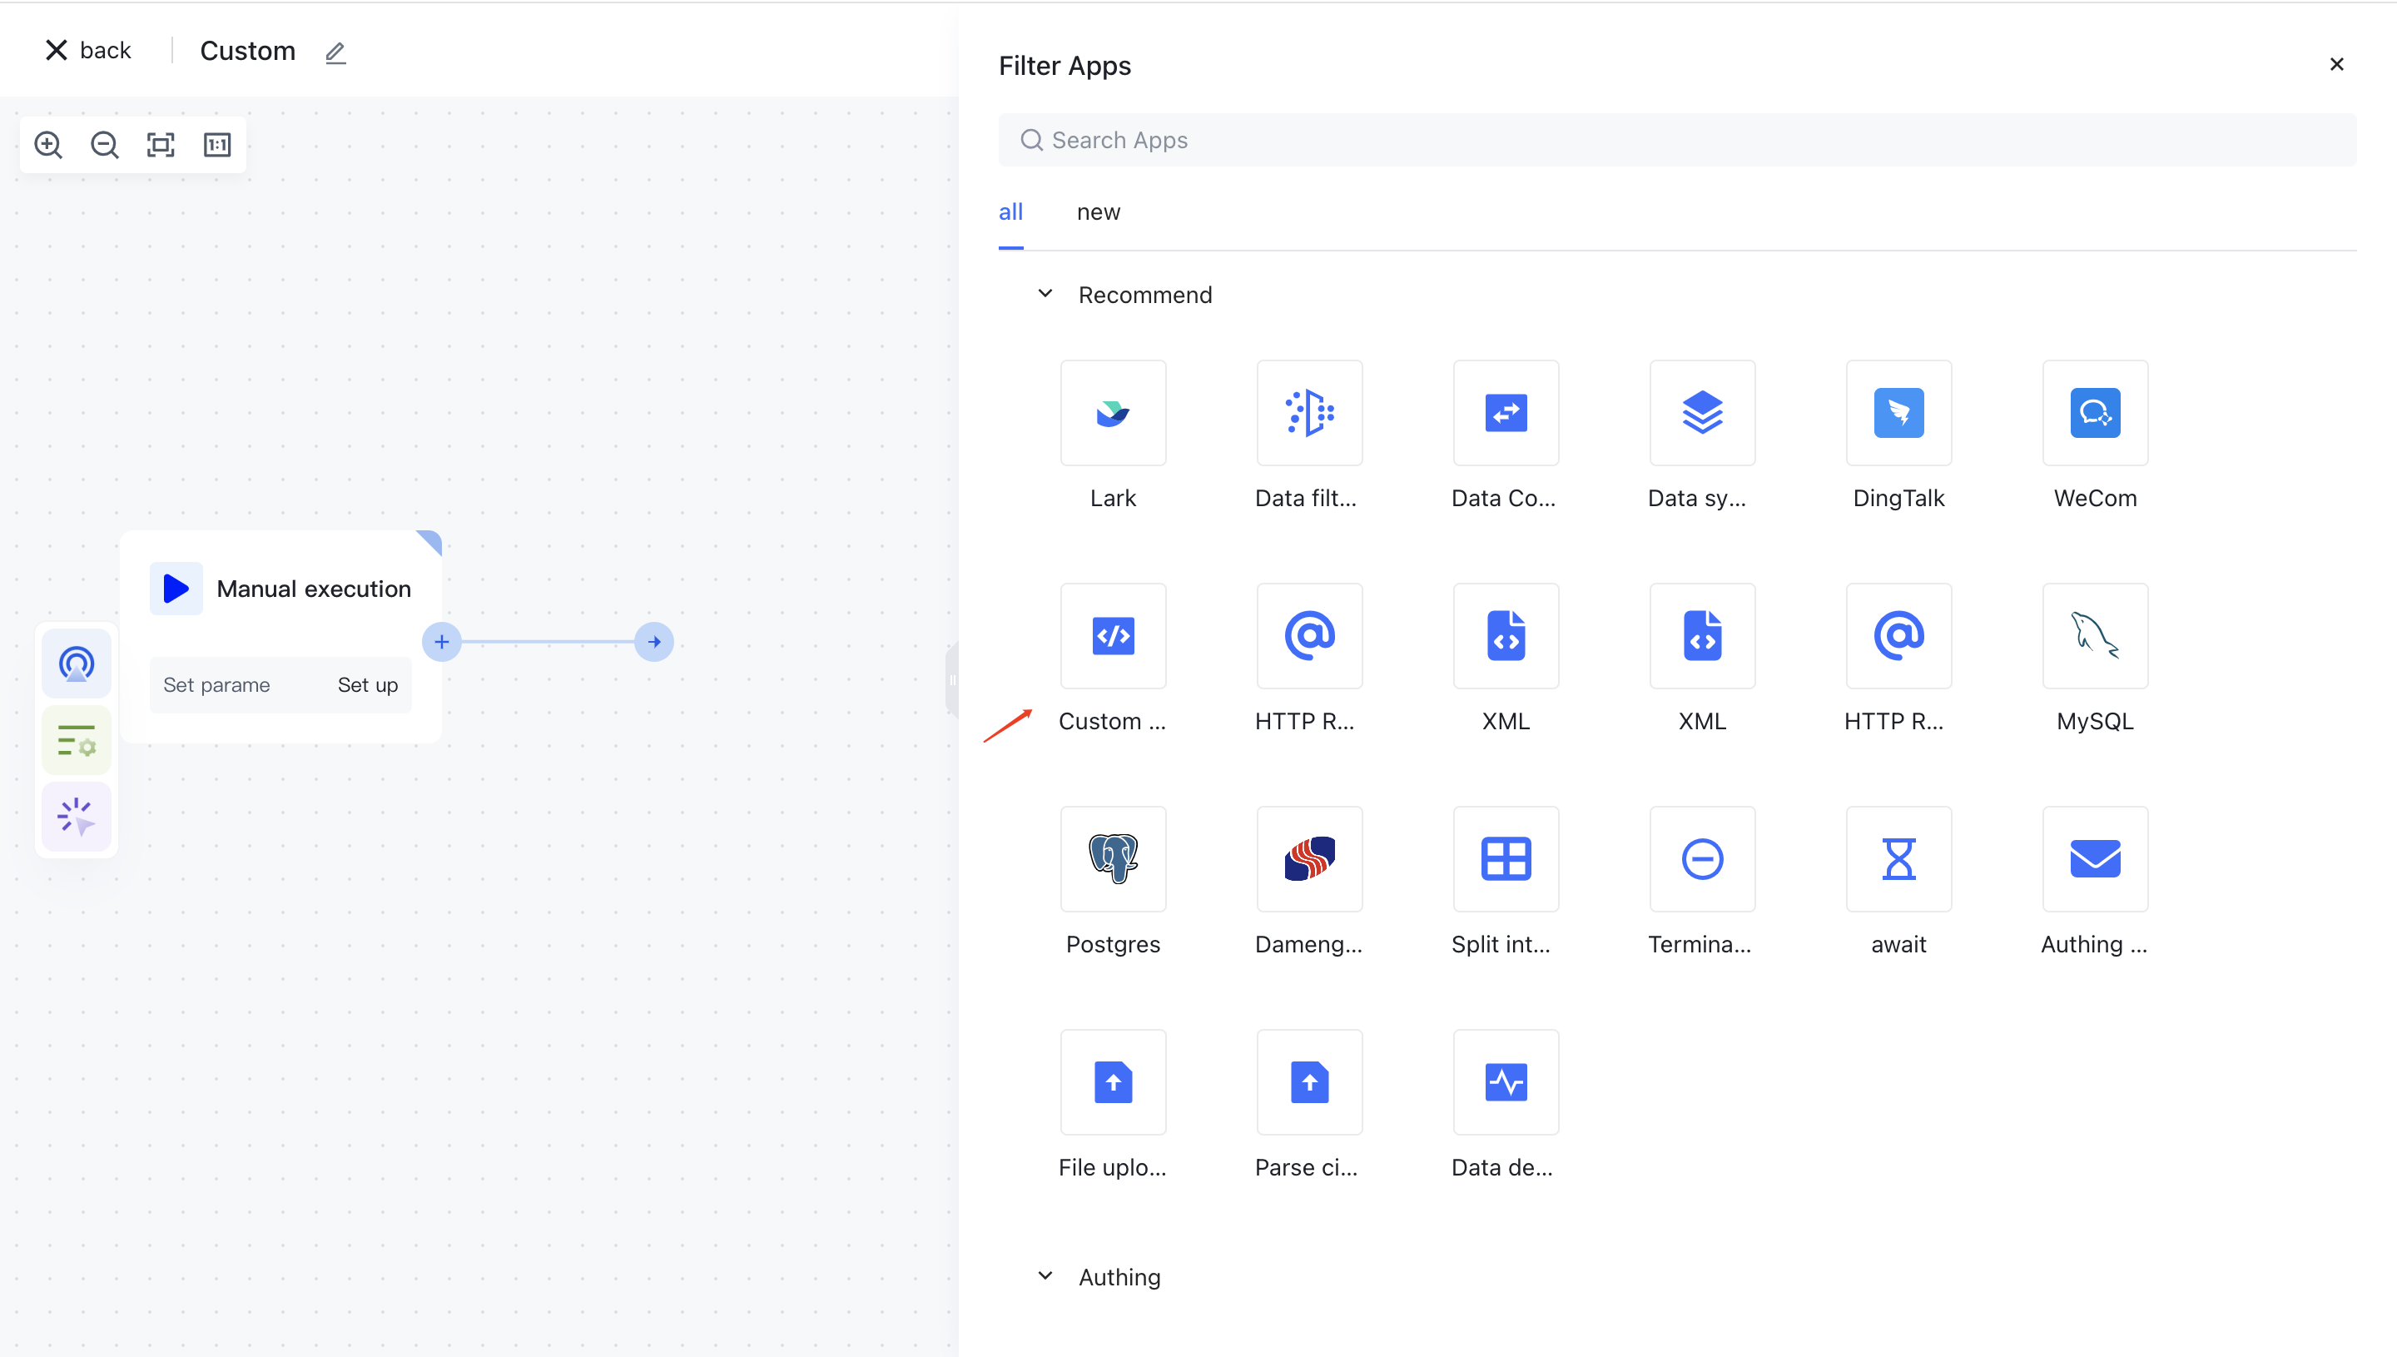Select the Lark app icon
Screen dimensions: 2397x1357
tap(1112, 413)
